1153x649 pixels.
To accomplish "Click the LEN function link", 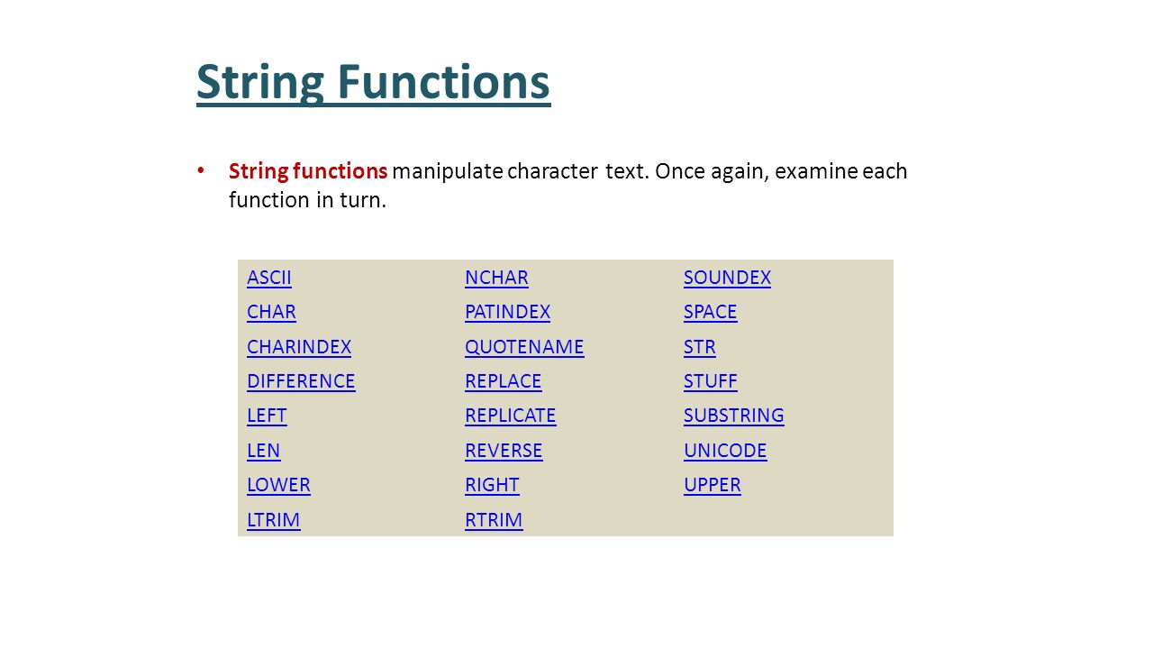I will point(263,451).
